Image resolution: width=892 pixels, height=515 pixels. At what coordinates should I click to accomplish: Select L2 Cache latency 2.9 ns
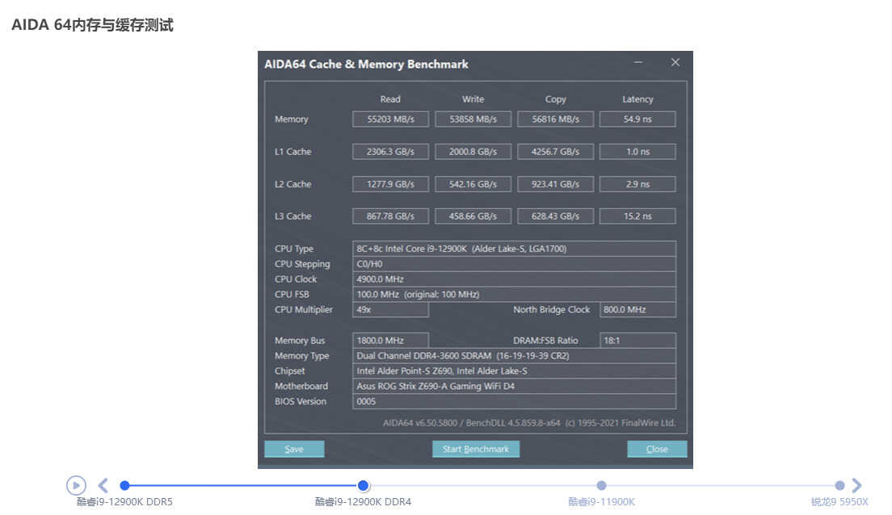click(637, 184)
